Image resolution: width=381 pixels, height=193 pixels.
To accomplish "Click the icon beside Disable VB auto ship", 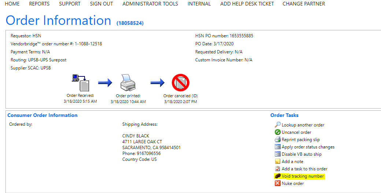I will [277, 154].
